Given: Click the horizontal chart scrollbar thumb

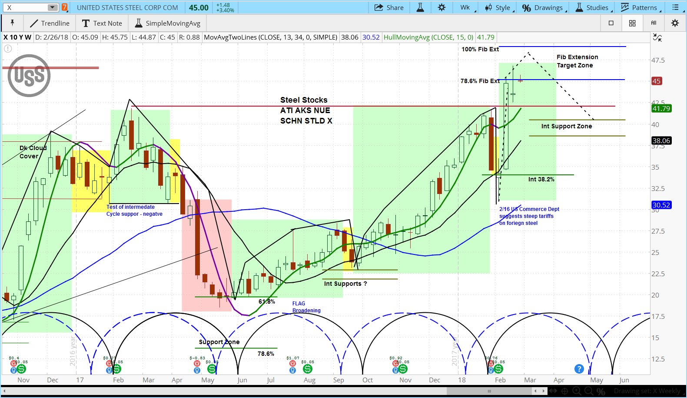Looking at the screenshot, I should point(489,391).
